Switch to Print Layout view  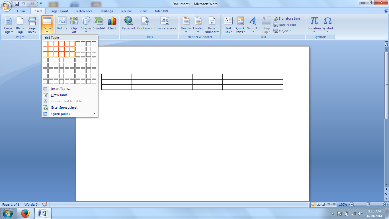(x=313, y=204)
